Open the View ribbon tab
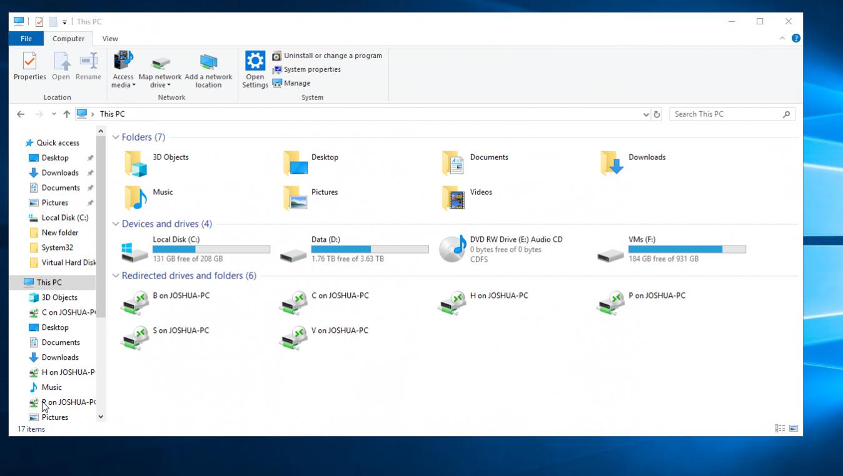This screenshot has height=476, width=843. pos(110,39)
